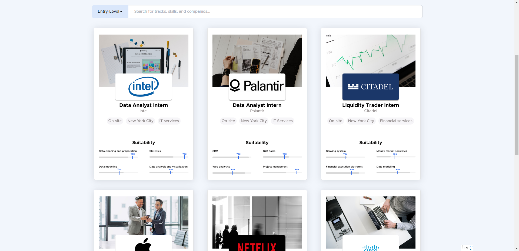Click Intel card Data modeling skill bar
Viewport: 519px width, 251px height.
(x=118, y=173)
